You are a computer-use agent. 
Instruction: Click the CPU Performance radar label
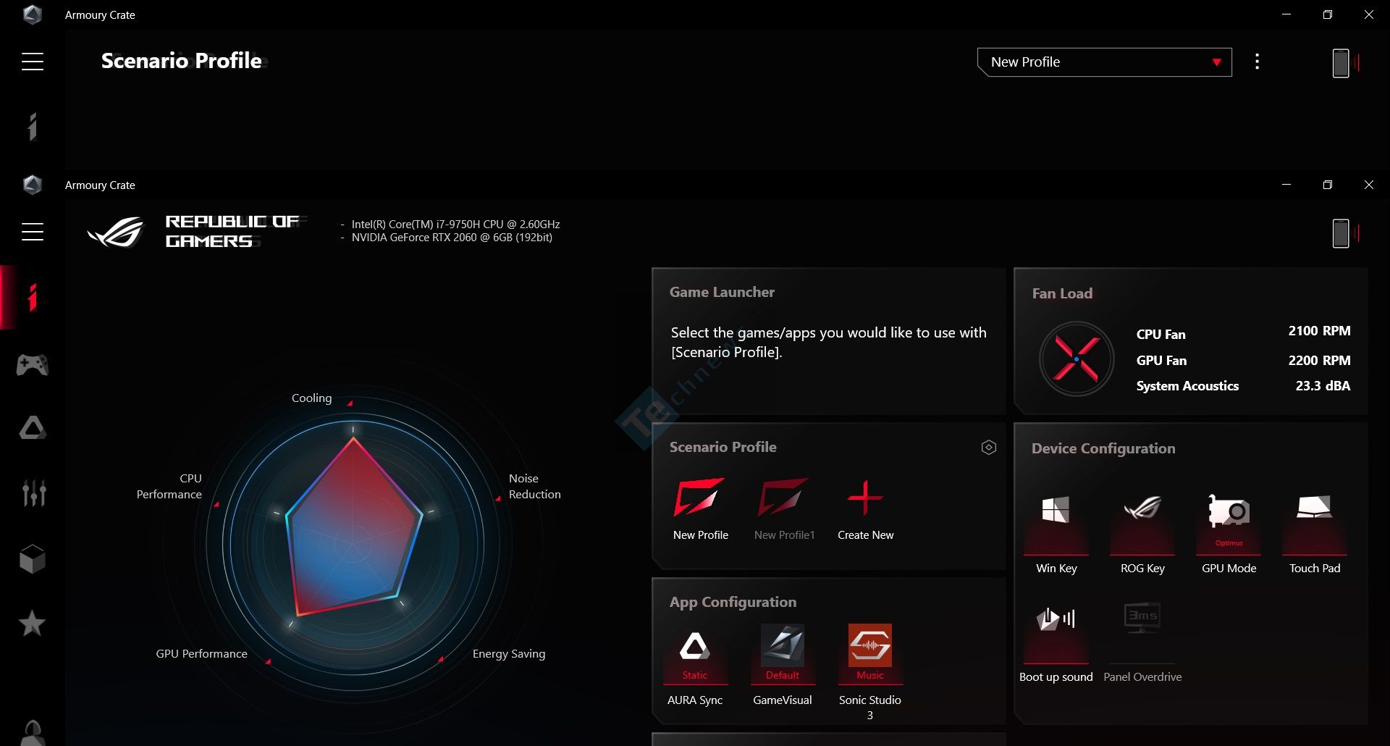[x=169, y=487]
